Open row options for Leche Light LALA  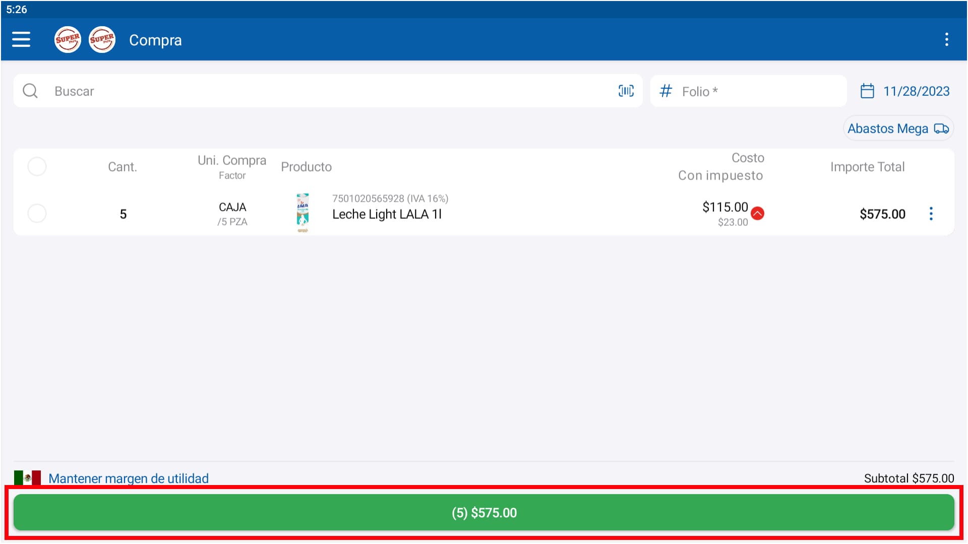[931, 214]
